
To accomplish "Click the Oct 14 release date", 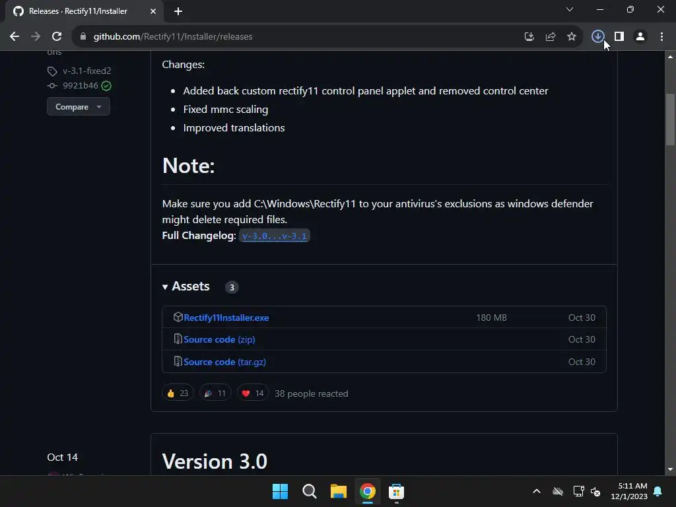I will point(63,457).
